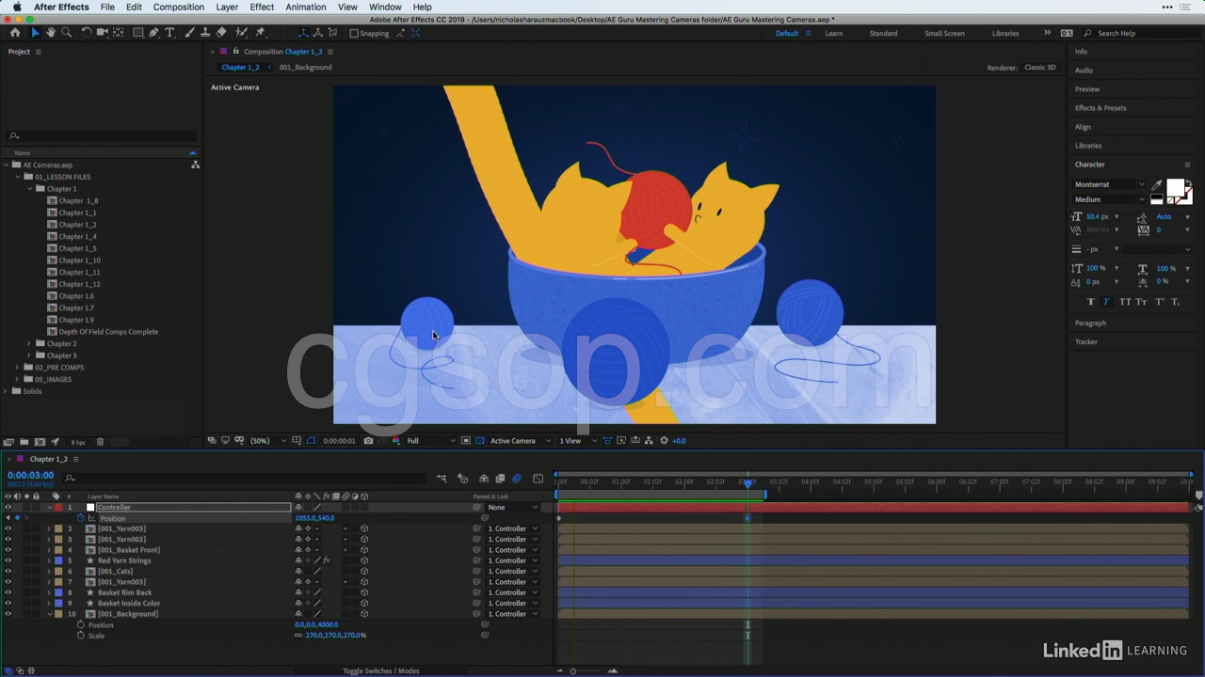Open the Effect menu
Viewport: 1205px width, 677px height.
pyautogui.click(x=262, y=7)
